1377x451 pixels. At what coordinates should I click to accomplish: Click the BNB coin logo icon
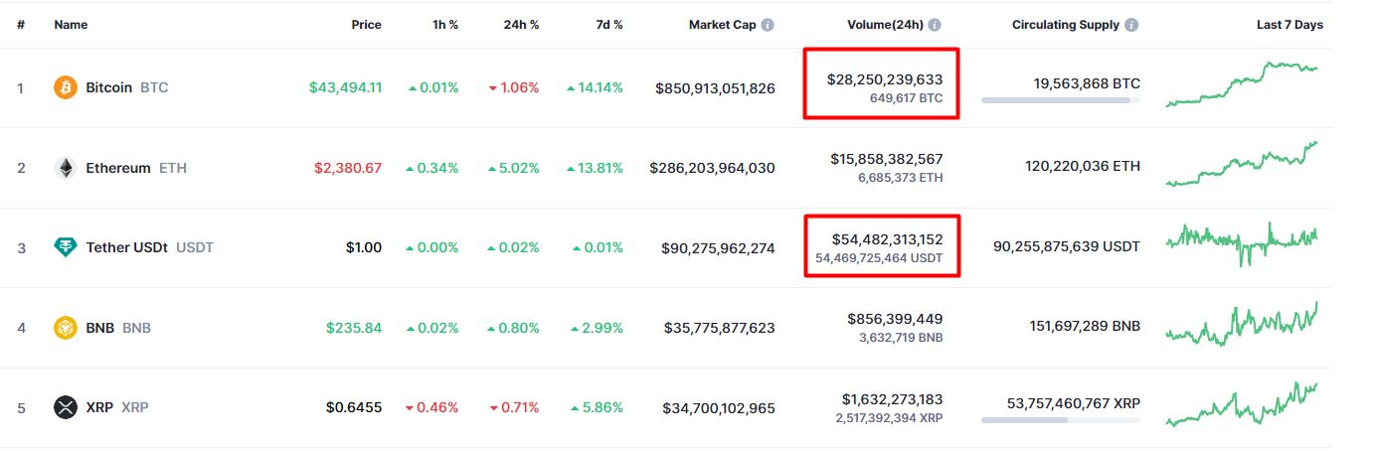65,328
